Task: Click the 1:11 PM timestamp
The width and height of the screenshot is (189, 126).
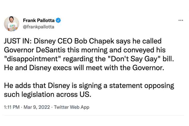Action: pyautogui.click(x=12, y=107)
